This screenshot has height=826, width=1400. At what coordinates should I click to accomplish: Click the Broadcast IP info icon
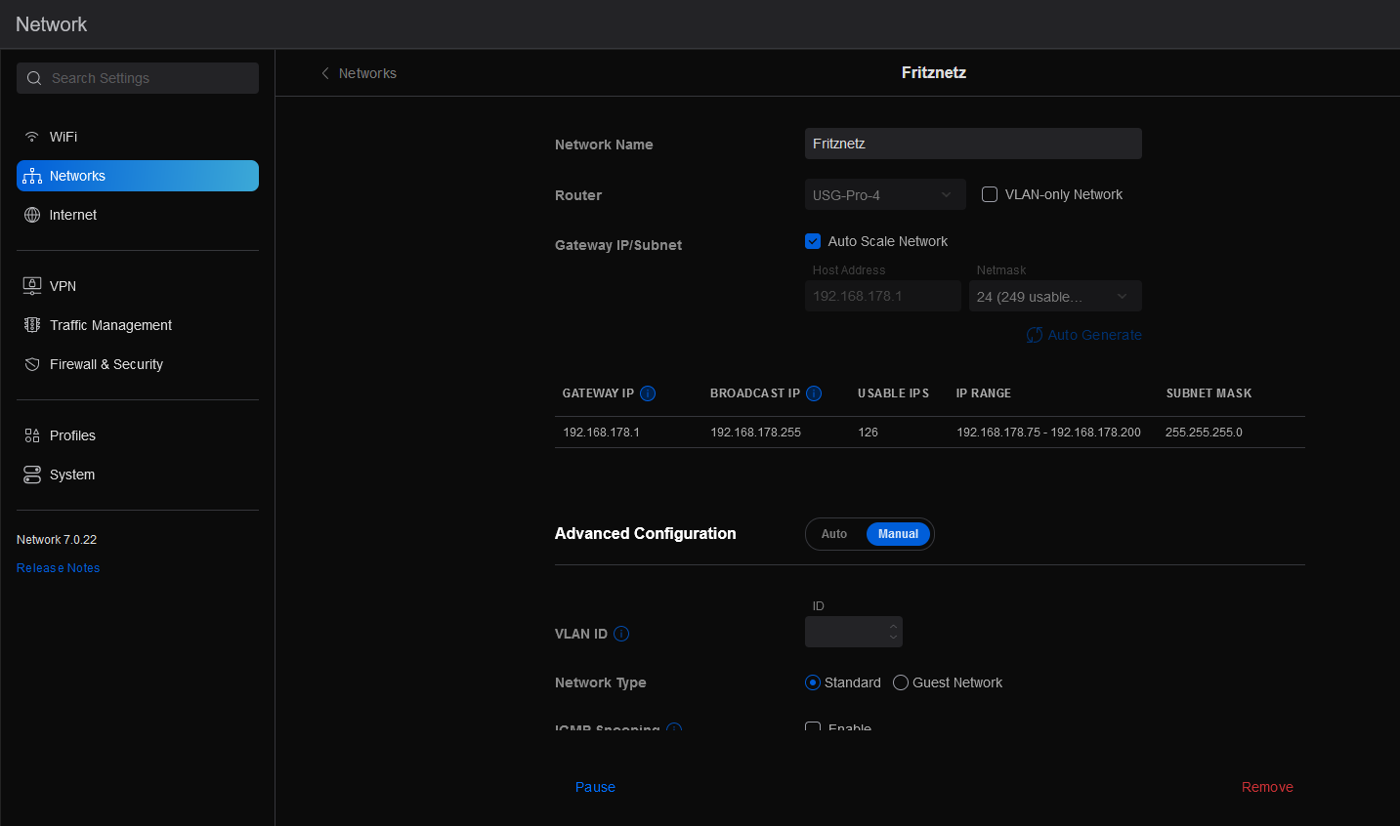814,393
